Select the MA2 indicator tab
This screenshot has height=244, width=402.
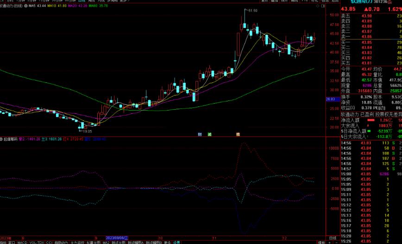point(106,242)
